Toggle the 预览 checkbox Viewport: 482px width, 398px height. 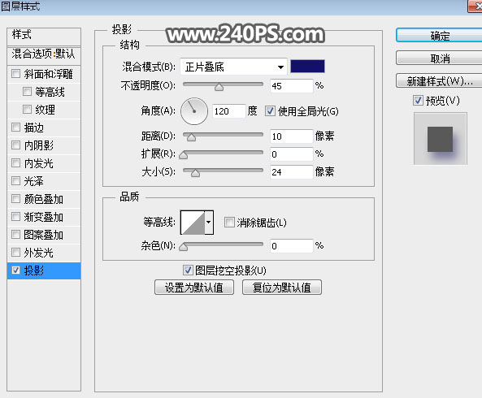(418, 101)
